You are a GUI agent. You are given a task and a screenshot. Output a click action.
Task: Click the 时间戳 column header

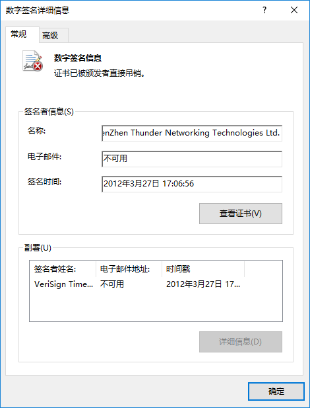pyautogui.click(x=203, y=268)
